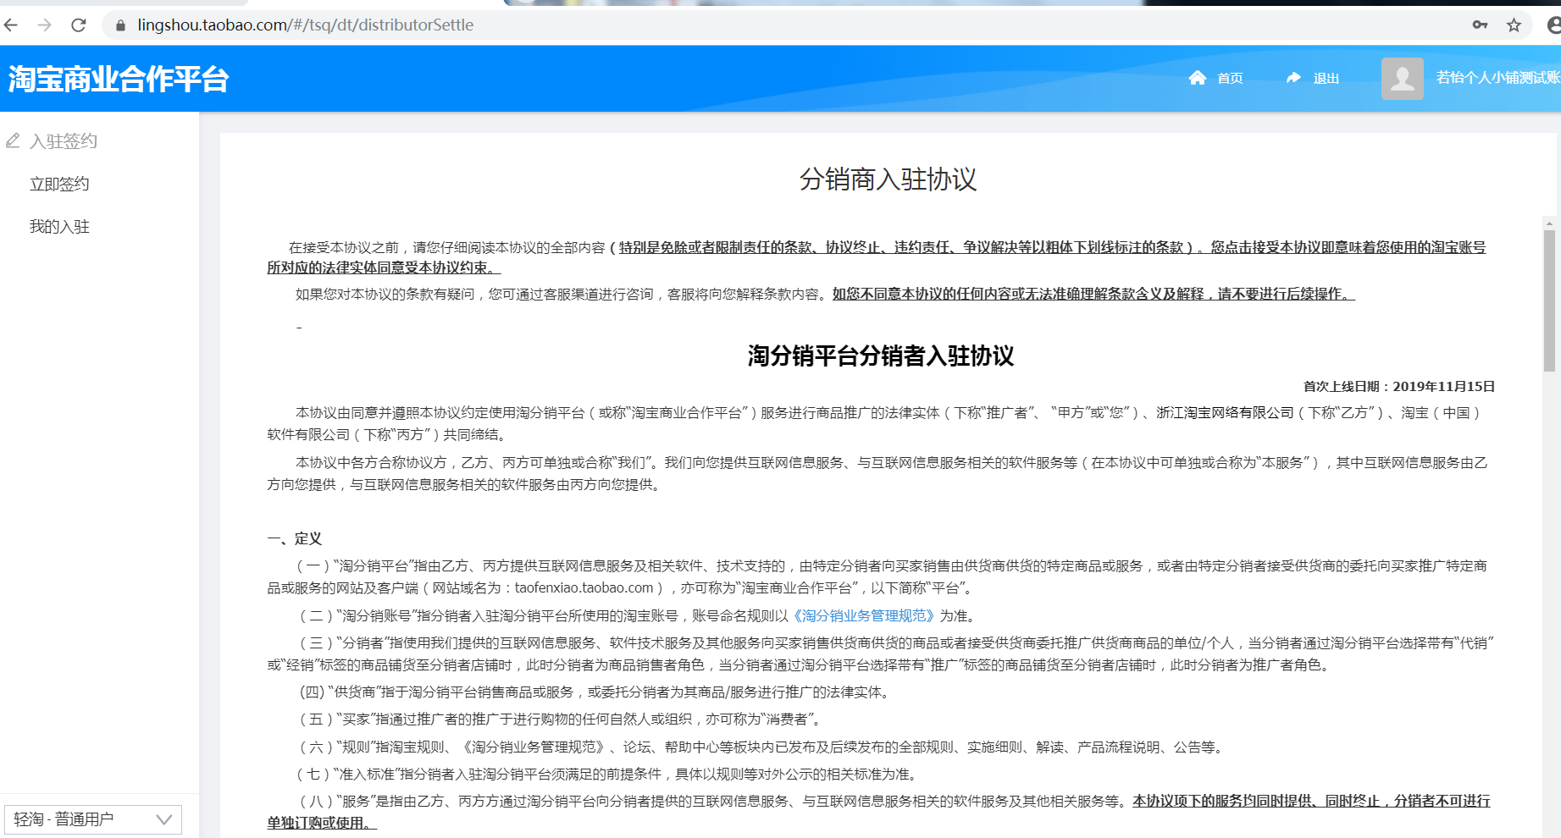The width and height of the screenshot is (1561, 838).
Task: Click the agreement scrollbar thumb
Action: 1549,300
